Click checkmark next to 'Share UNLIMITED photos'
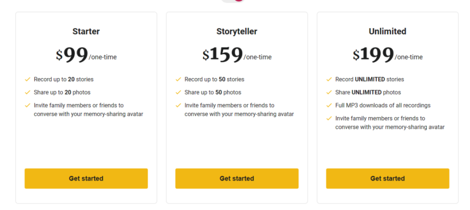Image resolution: width=470 pixels, height=210 pixels. tap(329, 92)
